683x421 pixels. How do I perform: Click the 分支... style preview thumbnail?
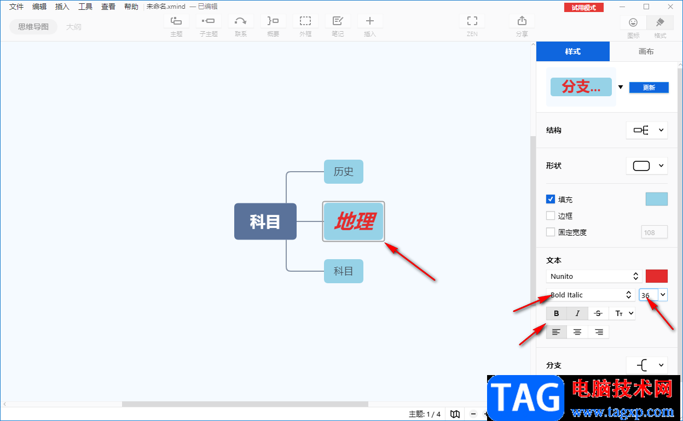[581, 87]
